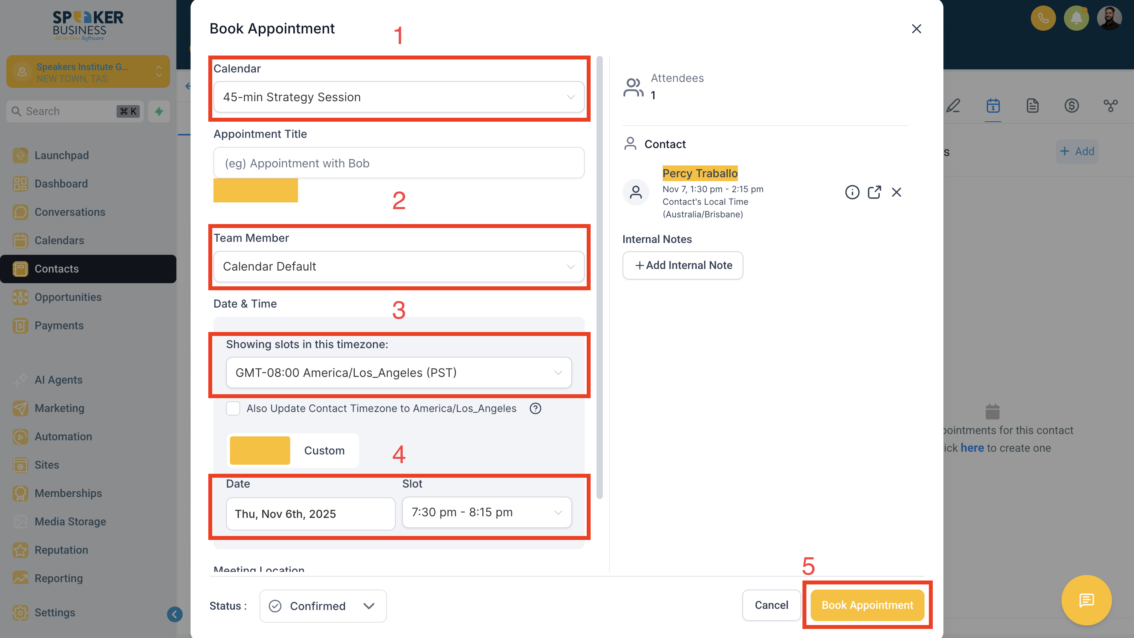Image resolution: width=1134 pixels, height=638 pixels.
Task: Enable Also Update Contact Timezone checkbox
Action: [x=233, y=409]
